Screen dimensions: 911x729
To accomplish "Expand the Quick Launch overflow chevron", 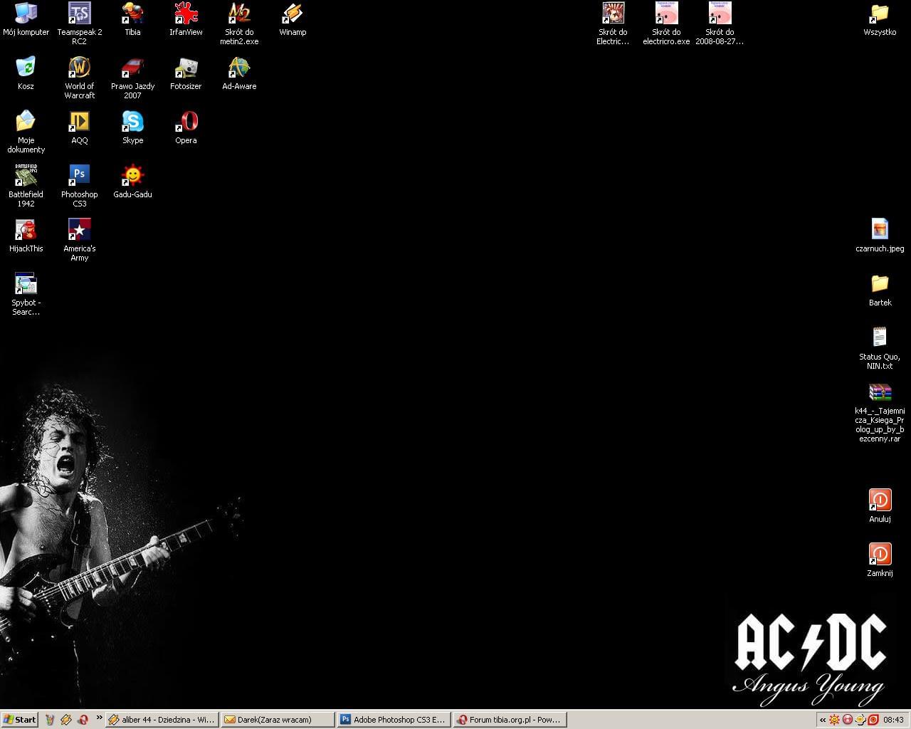I will point(99,718).
